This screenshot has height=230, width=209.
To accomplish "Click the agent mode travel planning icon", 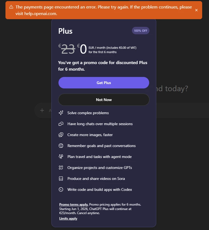I will (x=61, y=157).
